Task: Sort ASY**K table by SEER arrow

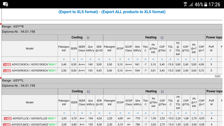Action: click(x=74, y=59)
